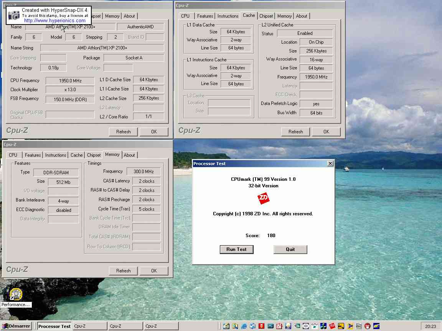This screenshot has width=442, height=331.
Task: Click the red ZD logo in Processor Test
Action: click(263, 198)
